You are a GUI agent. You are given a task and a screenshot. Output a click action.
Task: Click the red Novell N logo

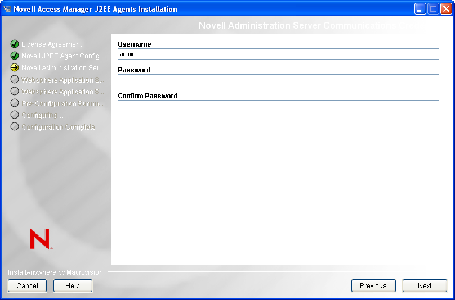coord(41,239)
